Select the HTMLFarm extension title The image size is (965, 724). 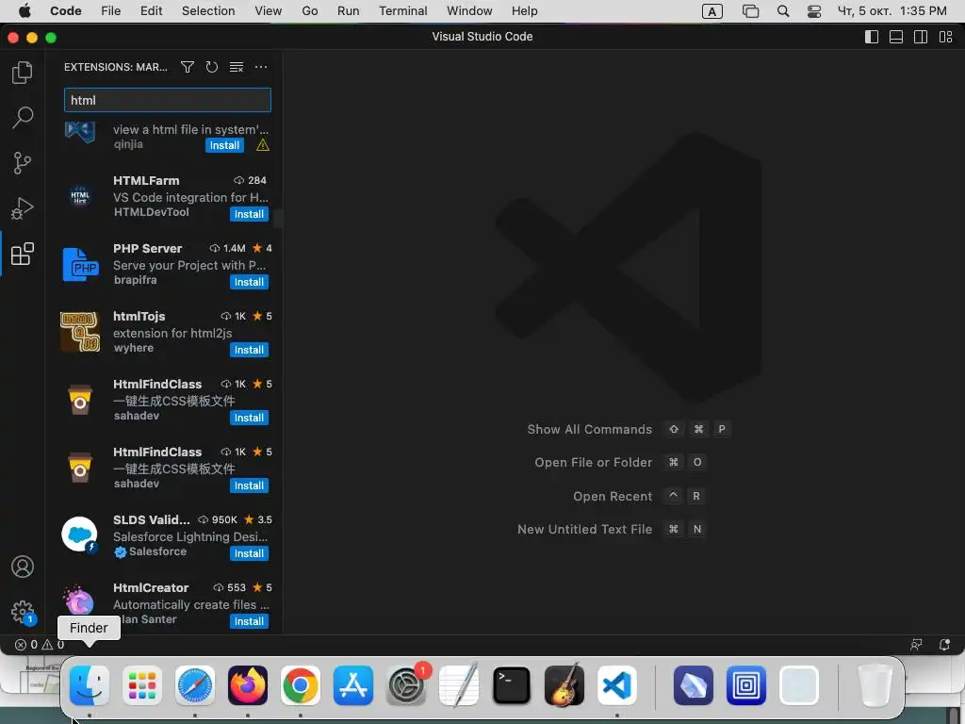[x=146, y=180]
